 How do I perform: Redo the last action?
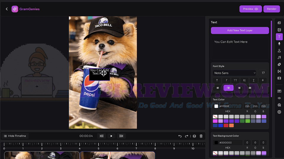(x=186, y=136)
